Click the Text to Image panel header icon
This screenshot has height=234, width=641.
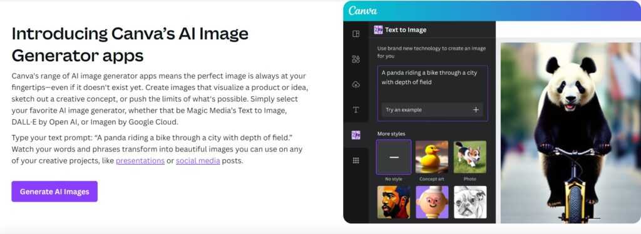tap(378, 30)
